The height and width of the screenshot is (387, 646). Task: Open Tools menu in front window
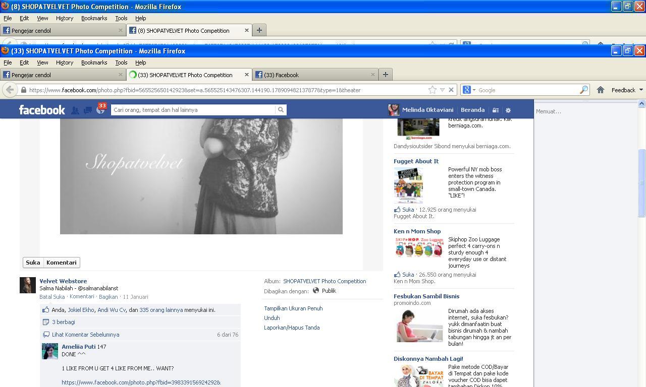[121, 62]
